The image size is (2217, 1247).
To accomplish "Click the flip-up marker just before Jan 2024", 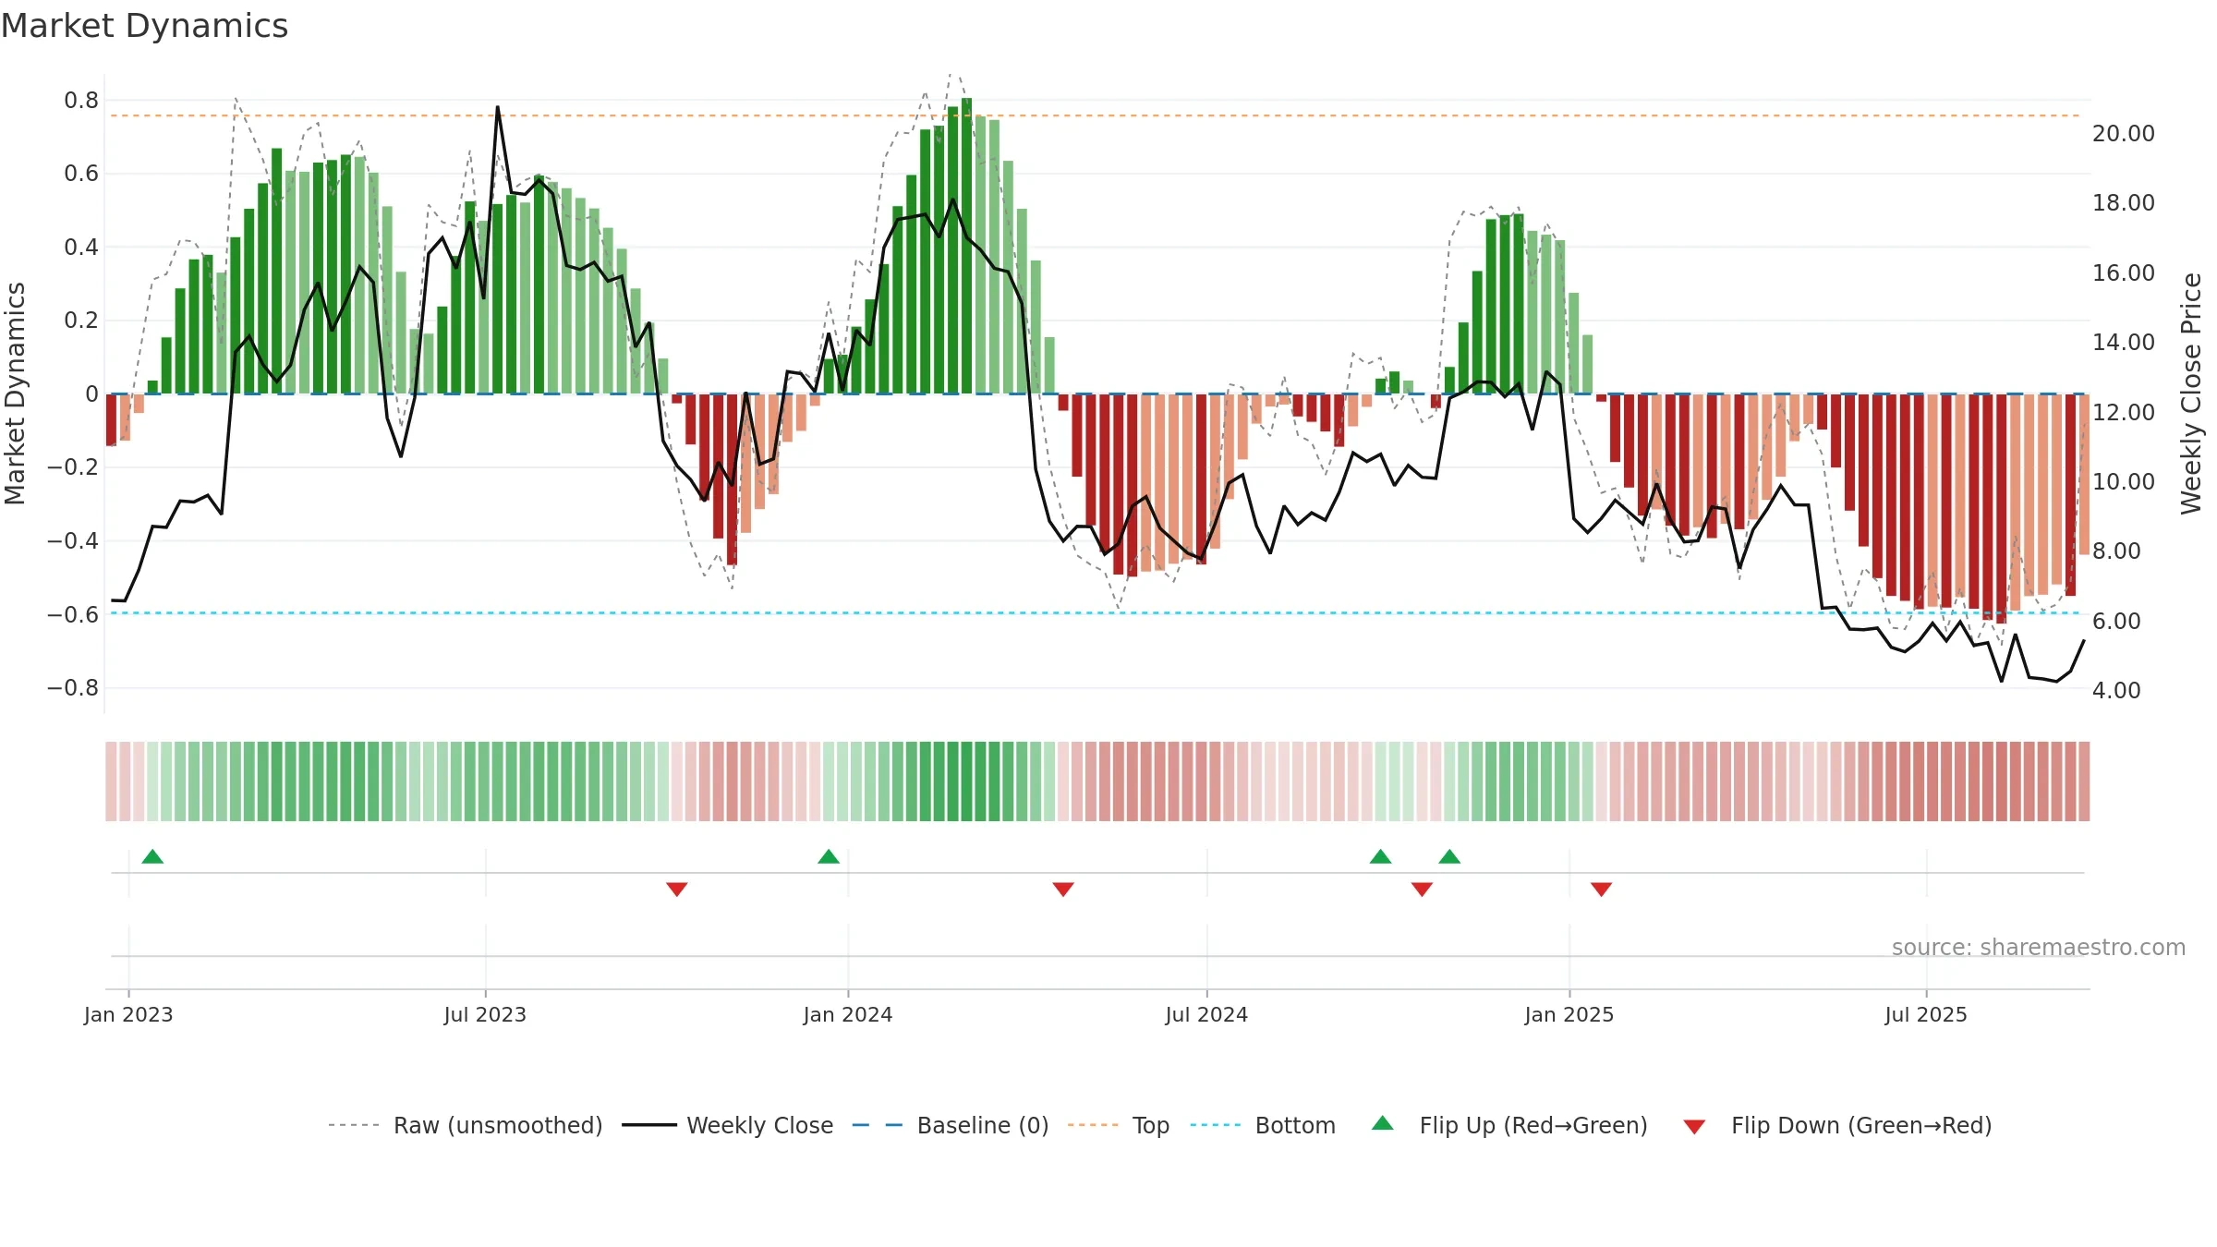I will (829, 856).
